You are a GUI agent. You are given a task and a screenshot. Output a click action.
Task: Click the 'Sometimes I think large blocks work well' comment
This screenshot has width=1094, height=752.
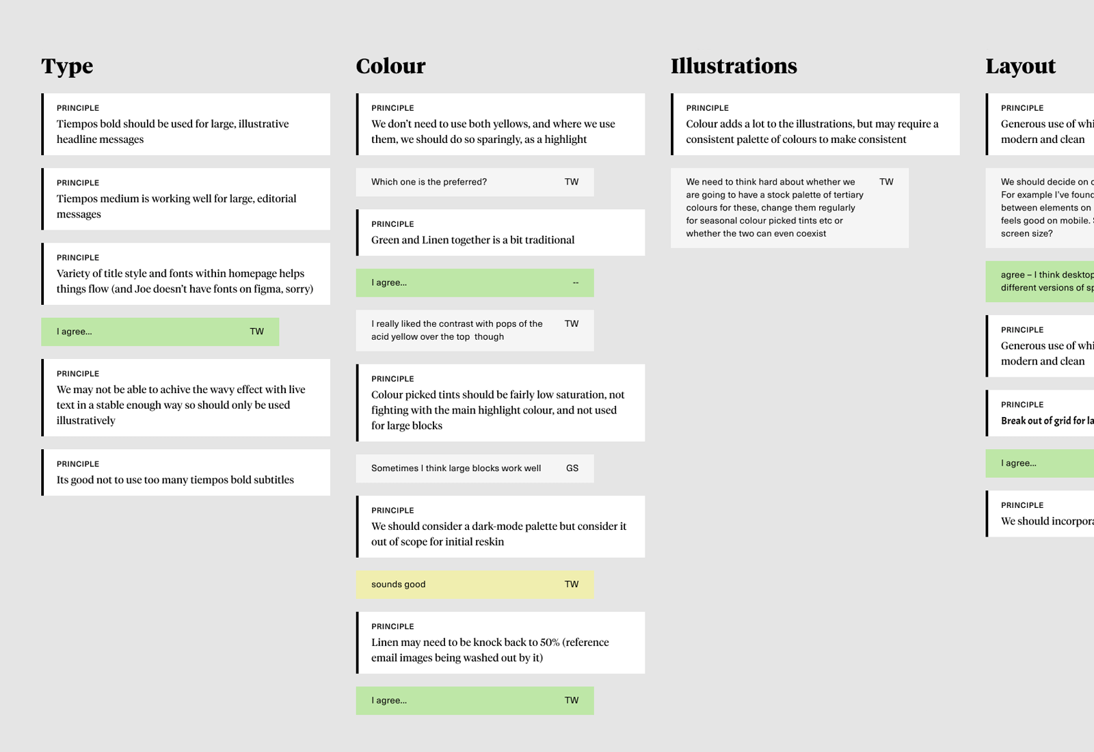point(475,468)
